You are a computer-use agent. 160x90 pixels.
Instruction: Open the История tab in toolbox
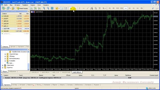[x=22, y=85]
